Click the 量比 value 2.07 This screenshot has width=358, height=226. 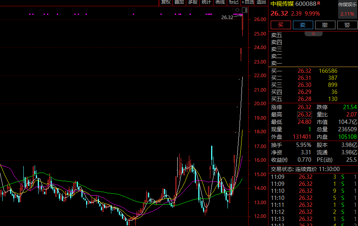coord(351,115)
